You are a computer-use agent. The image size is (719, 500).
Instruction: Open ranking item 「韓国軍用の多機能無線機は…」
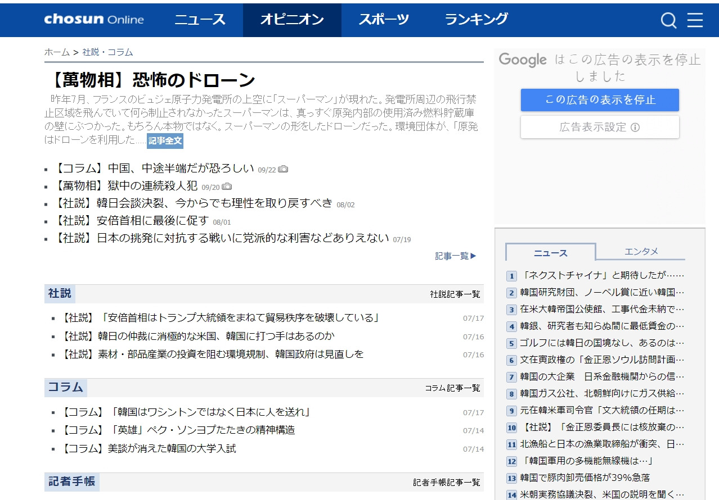pos(587,461)
